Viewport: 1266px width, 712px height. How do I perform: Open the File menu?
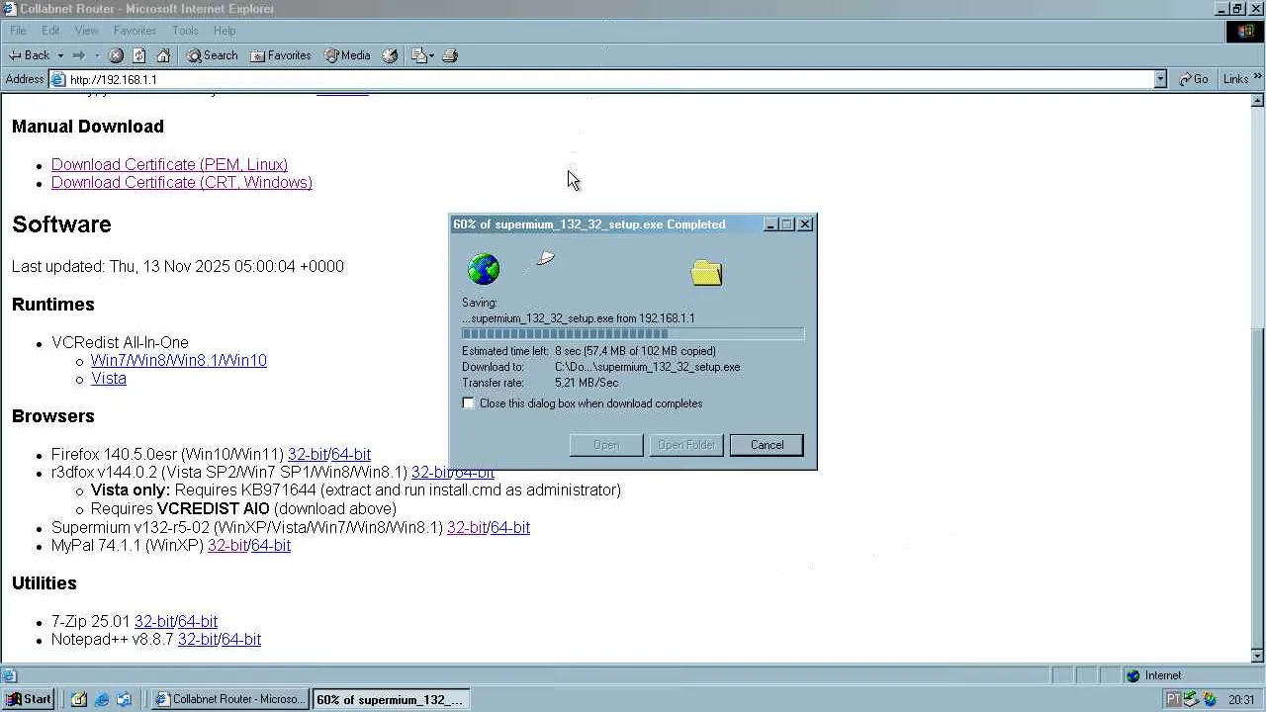tap(18, 31)
